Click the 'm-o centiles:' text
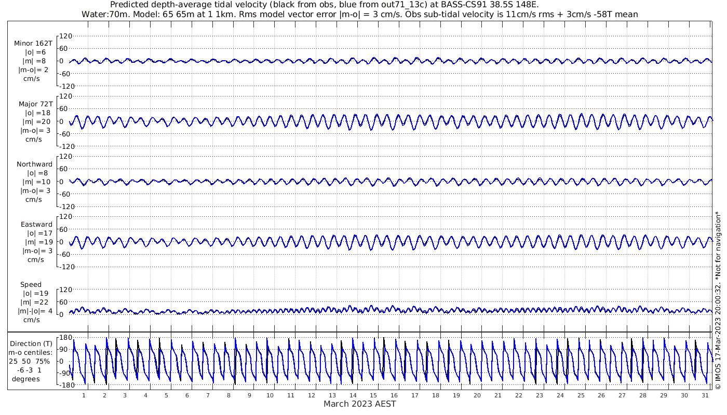727x415 pixels. [x=32, y=353]
